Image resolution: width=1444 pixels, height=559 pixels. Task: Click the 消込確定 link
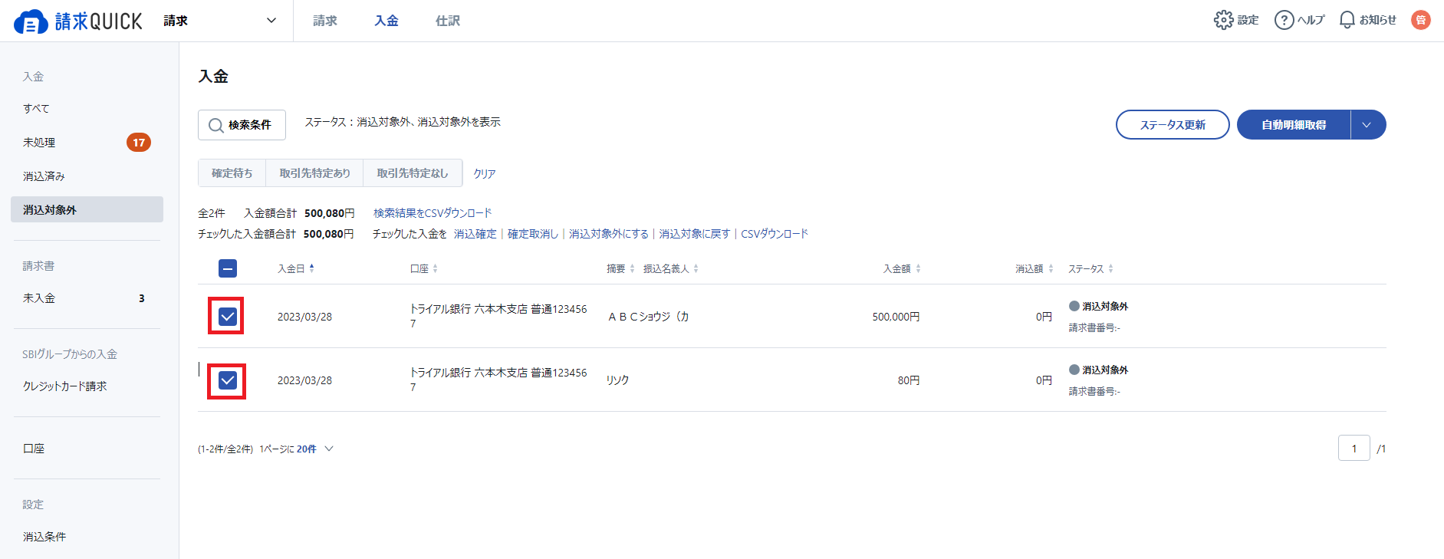475,234
